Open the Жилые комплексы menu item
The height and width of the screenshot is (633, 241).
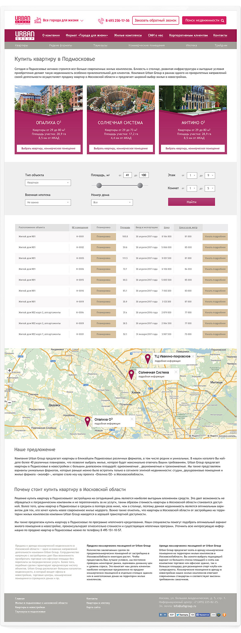click(x=128, y=35)
